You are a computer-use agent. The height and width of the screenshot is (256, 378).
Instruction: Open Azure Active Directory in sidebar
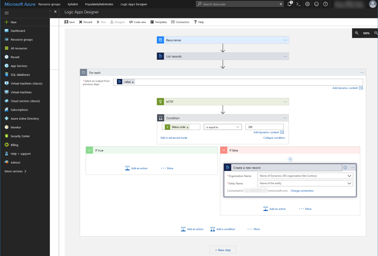pos(25,119)
